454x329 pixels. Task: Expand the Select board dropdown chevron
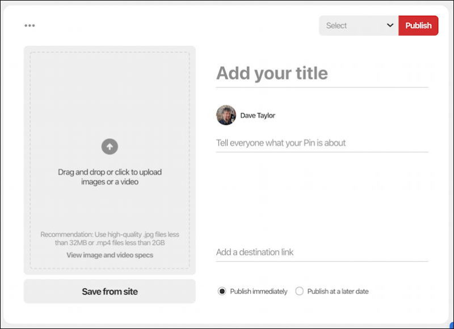point(390,25)
